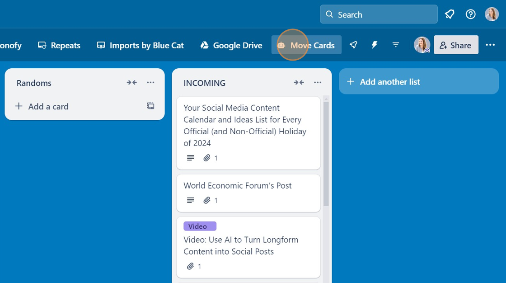Collapse the Randoms list
Image resolution: width=506 pixels, height=283 pixels.
pos(131,82)
